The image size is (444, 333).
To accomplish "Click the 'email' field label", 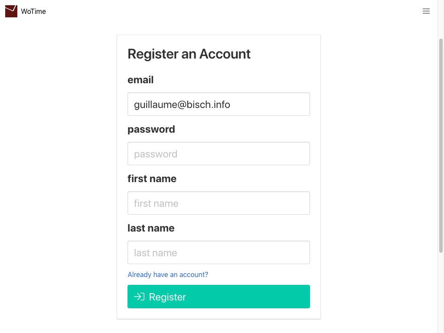I will (x=140, y=80).
